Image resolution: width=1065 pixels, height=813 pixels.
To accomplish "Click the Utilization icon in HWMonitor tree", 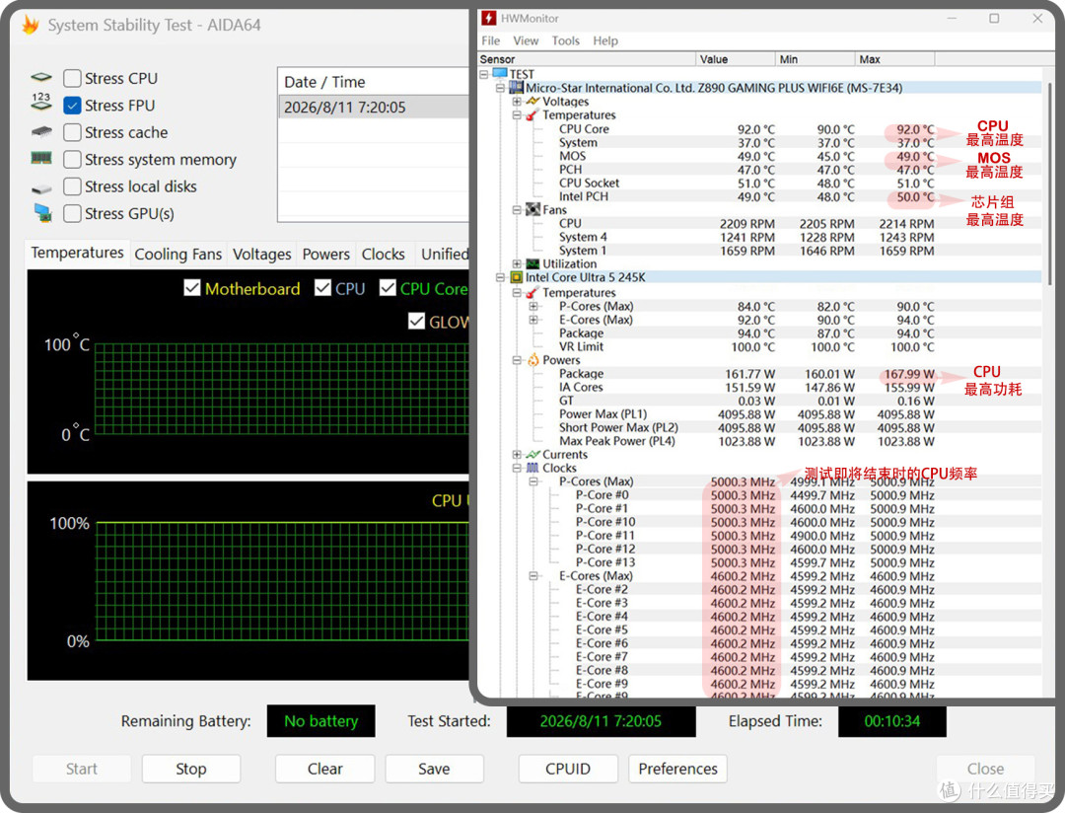I will click(533, 263).
